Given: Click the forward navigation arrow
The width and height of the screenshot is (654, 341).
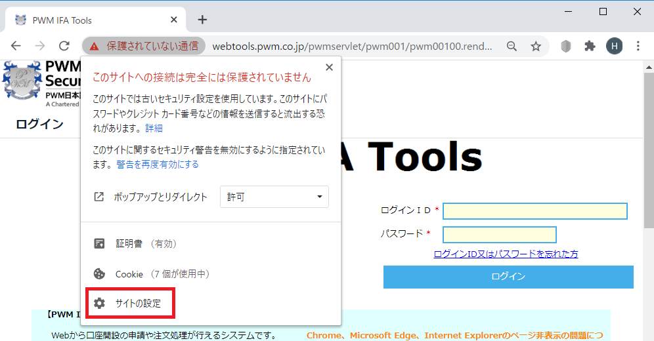Looking at the screenshot, I should click(40, 46).
